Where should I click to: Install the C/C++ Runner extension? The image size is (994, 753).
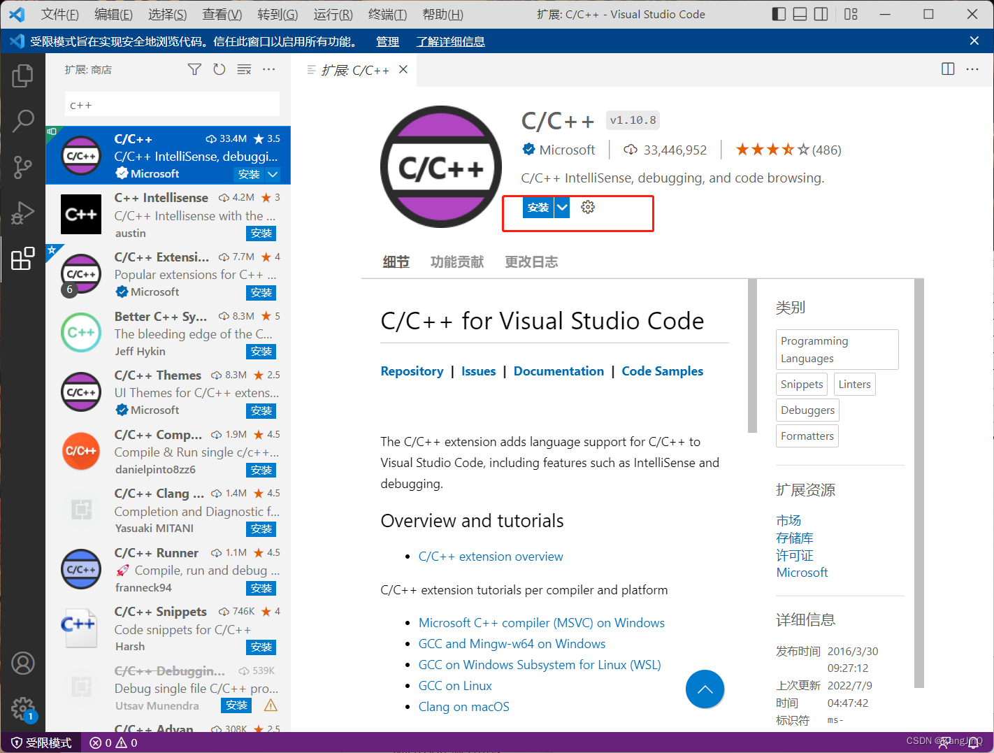261,589
